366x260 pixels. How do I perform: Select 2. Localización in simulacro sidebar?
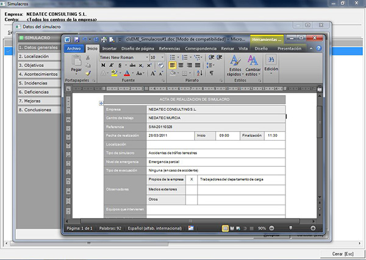(39, 57)
